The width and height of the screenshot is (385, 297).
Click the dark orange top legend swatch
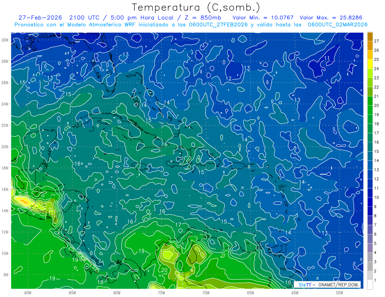coord(370,37)
